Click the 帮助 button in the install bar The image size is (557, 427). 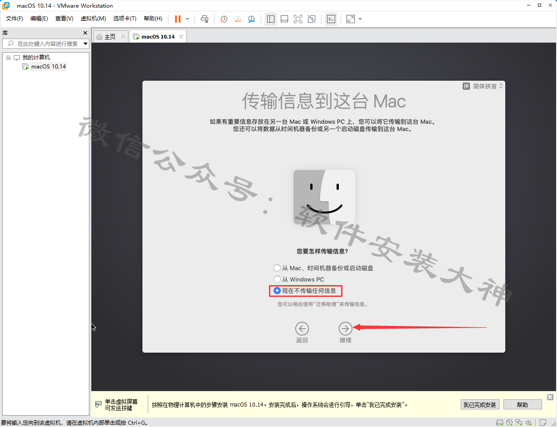click(x=523, y=405)
